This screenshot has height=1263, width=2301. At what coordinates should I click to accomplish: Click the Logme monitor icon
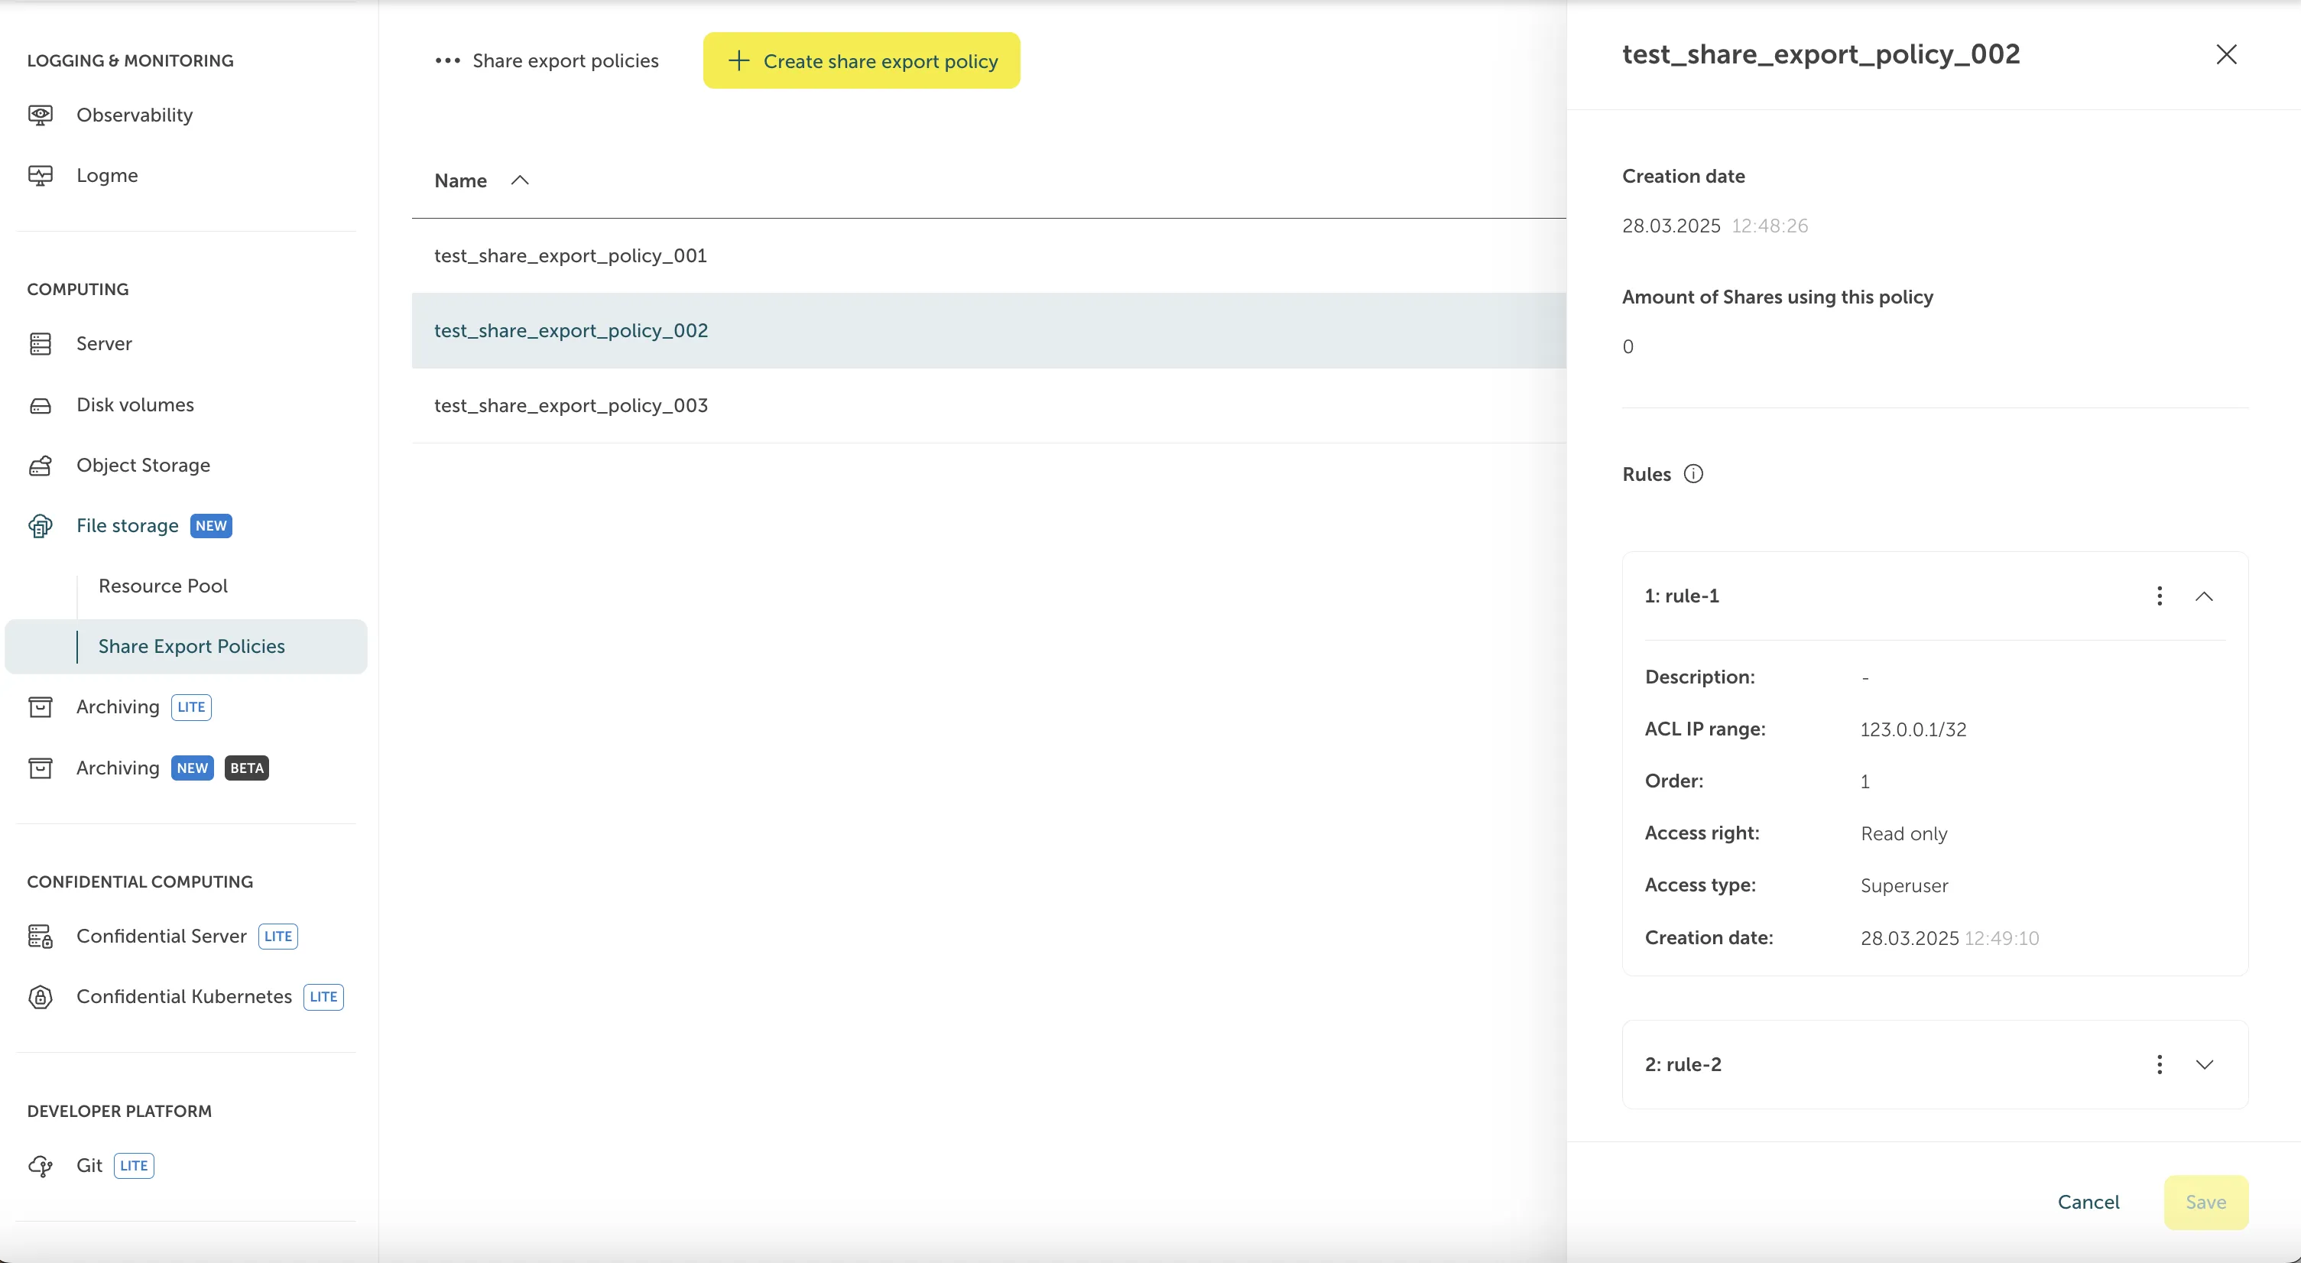[x=41, y=176]
